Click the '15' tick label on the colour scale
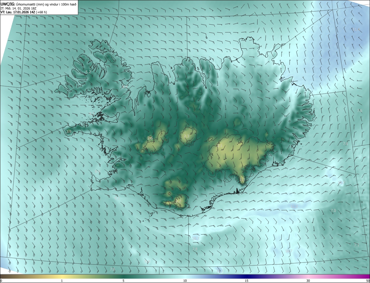Image resolution: width=370 pixels, height=283 pixels. (x=247, y=281)
